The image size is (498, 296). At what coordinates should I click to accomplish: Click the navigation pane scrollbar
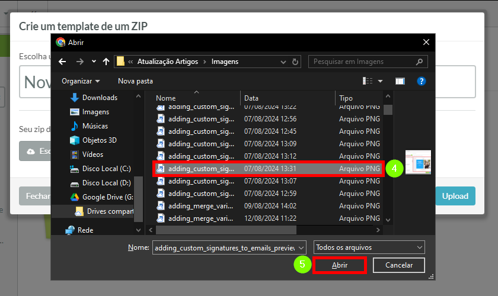coord(138,199)
